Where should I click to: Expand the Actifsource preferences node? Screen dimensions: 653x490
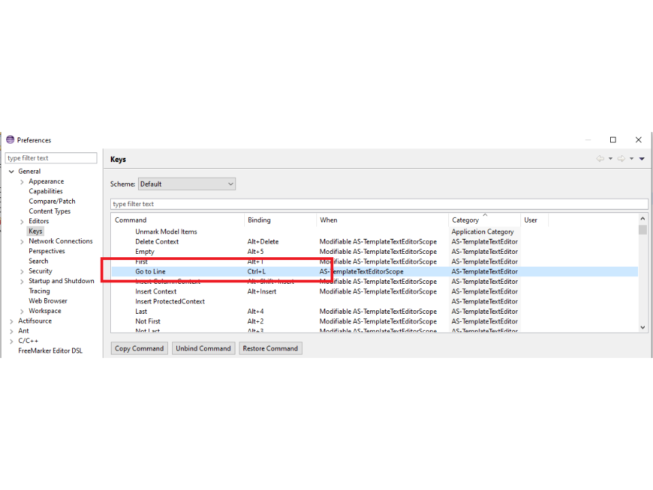tap(12, 321)
